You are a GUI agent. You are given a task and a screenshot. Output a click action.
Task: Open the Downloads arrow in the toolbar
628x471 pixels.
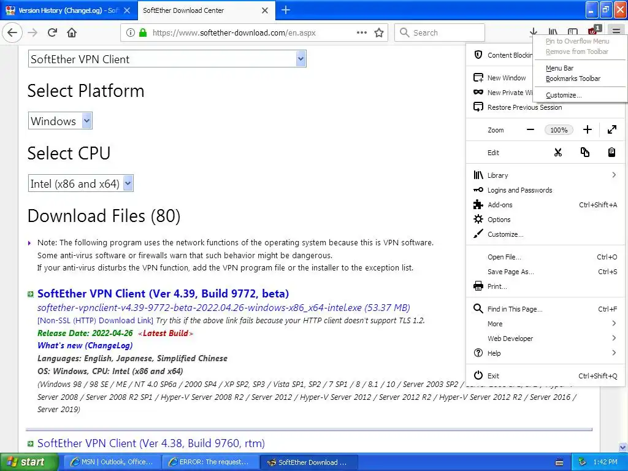coord(533,32)
